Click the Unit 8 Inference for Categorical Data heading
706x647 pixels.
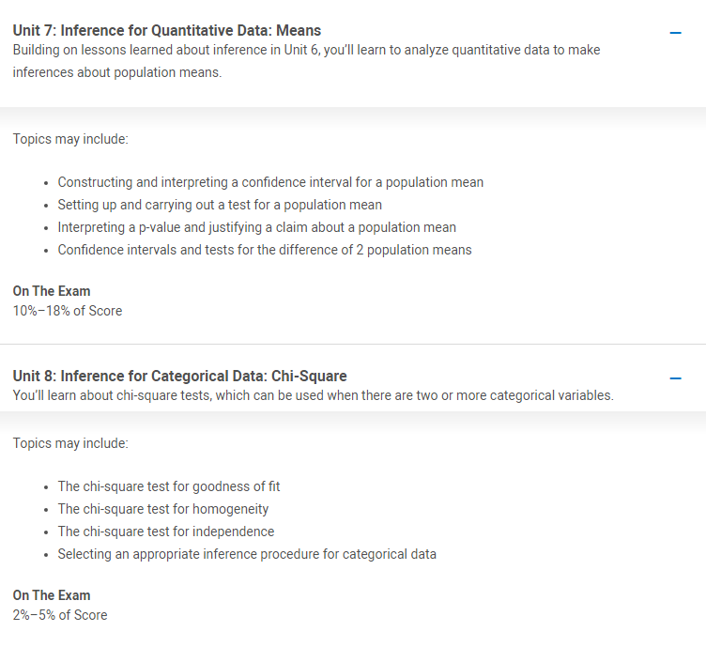coord(179,376)
